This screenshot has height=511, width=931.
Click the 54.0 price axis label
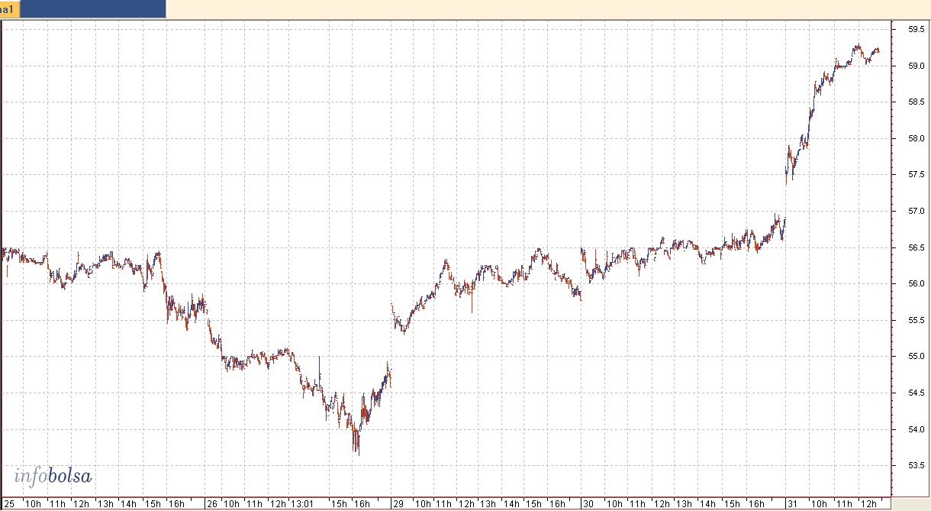(x=917, y=429)
